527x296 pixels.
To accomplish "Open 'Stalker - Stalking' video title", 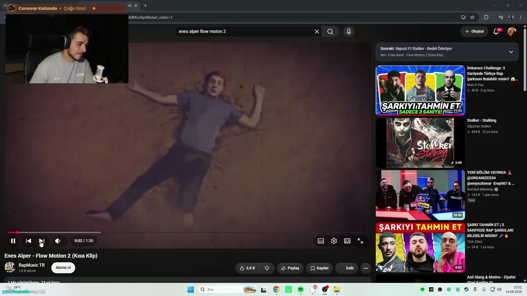I will tap(482, 120).
